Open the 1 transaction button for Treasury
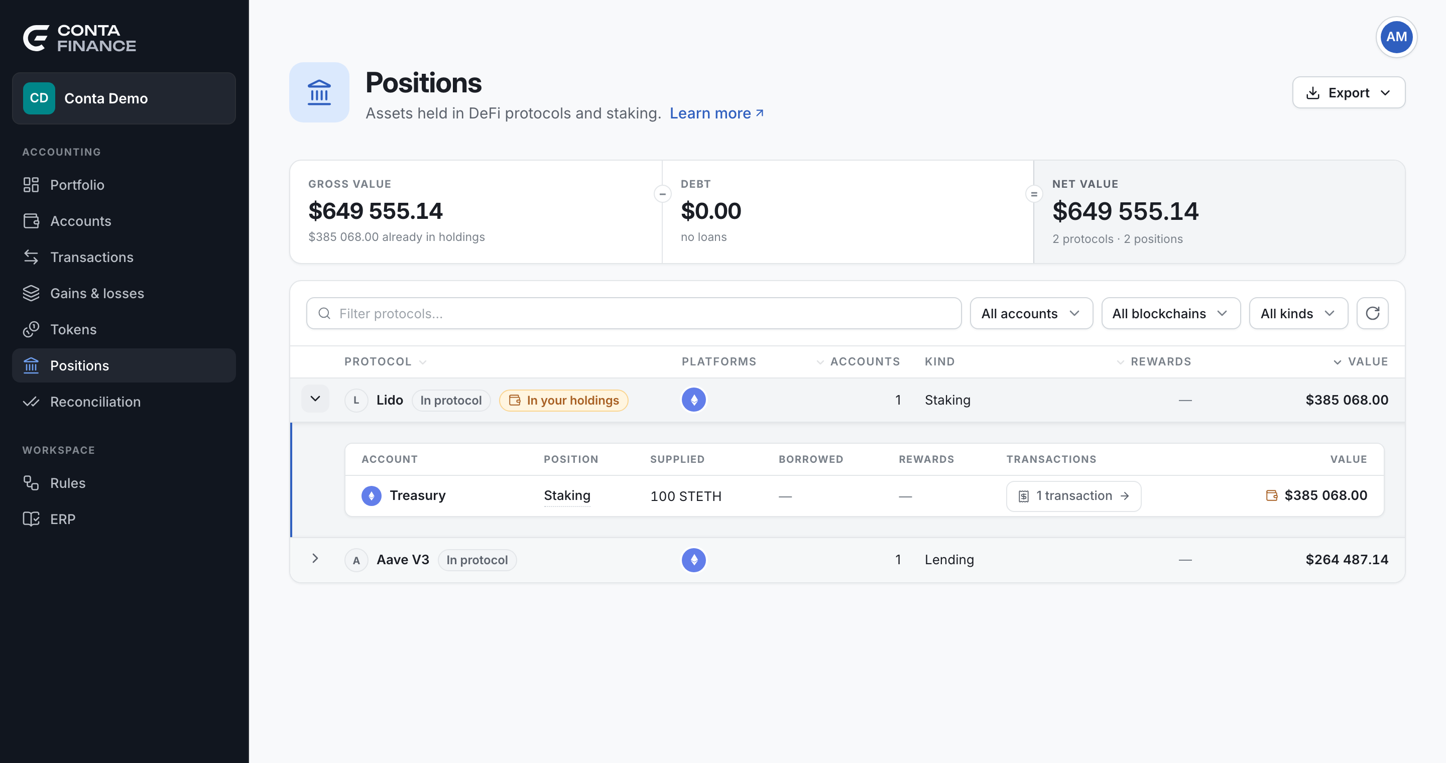 click(1073, 496)
